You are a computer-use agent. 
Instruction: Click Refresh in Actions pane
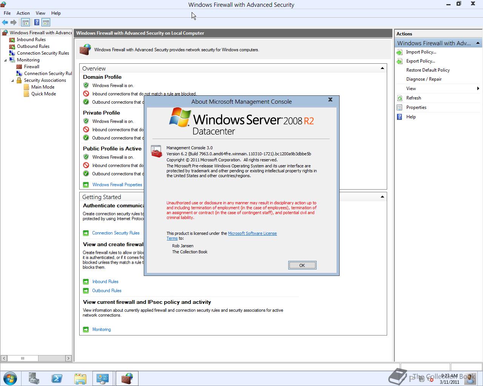point(414,98)
